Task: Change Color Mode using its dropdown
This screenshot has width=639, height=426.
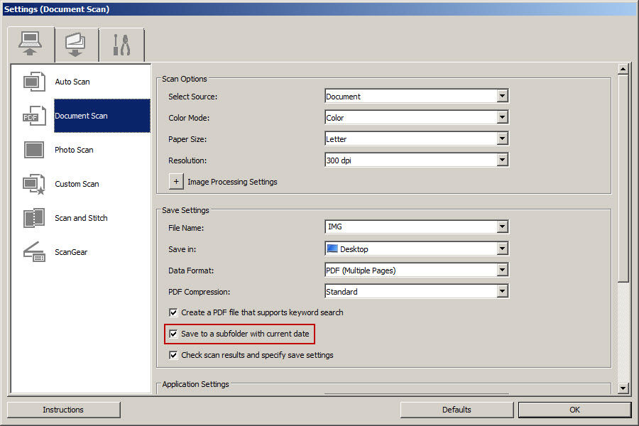Action: pyautogui.click(x=503, y=117)
